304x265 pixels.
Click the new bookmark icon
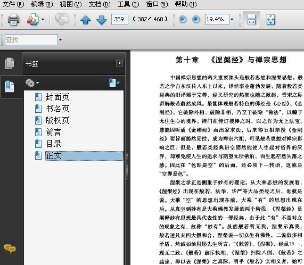pyautogui.click(x=114, y=82)
